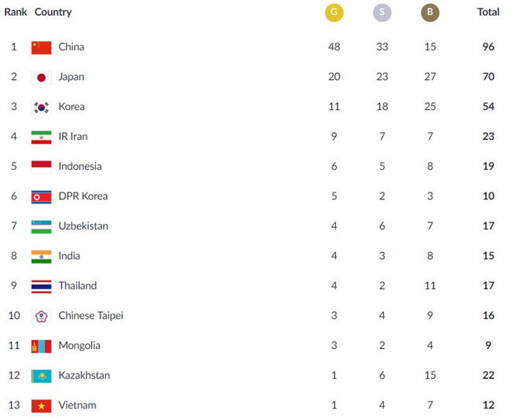Click China's flag icon

click(x=41, y=47)
